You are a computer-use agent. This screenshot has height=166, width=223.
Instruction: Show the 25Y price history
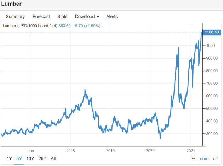[42, 159]
